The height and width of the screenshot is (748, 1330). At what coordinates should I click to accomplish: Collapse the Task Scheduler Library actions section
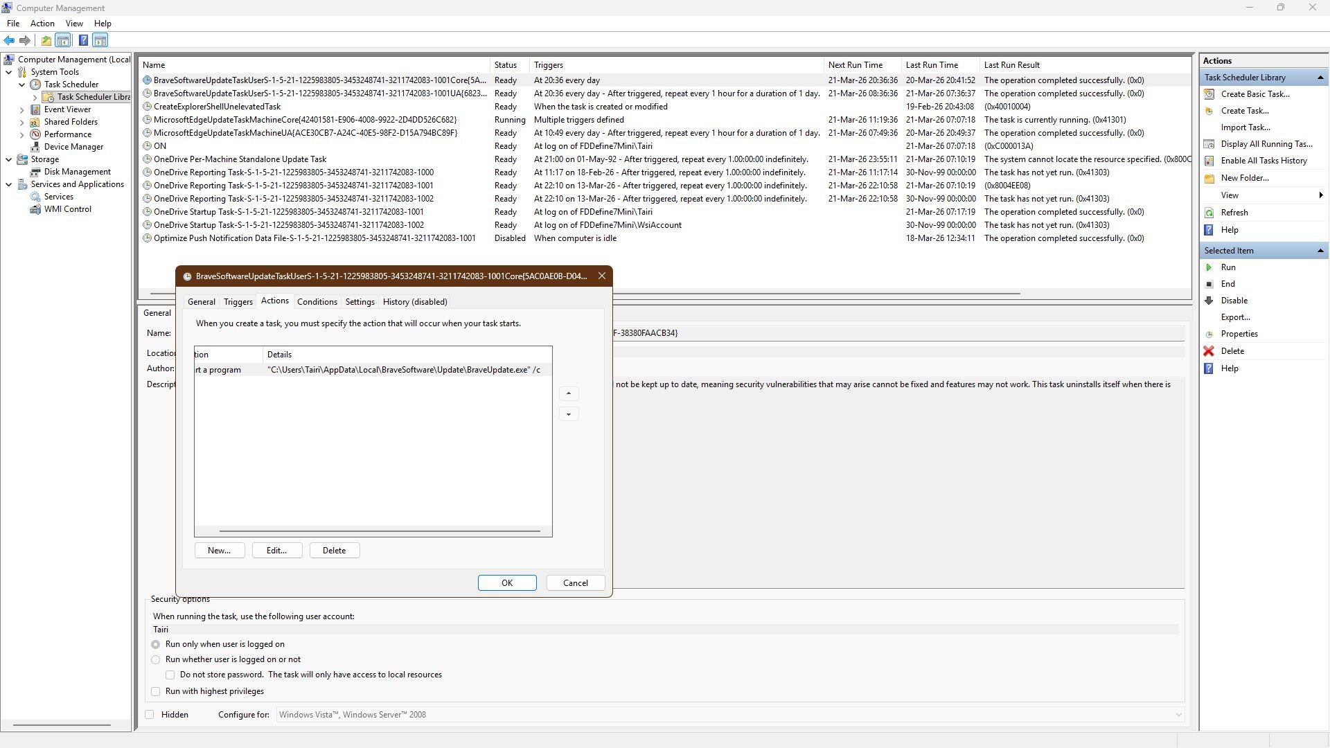[1320, 78]
